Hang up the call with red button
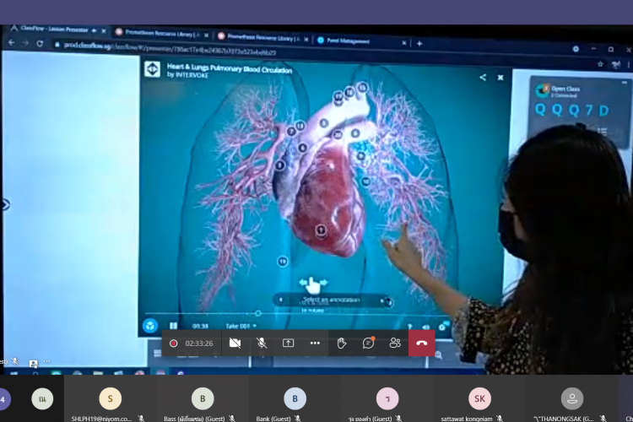Image resolution: width=633 pixels, height=422 pixels. (422, 343)
